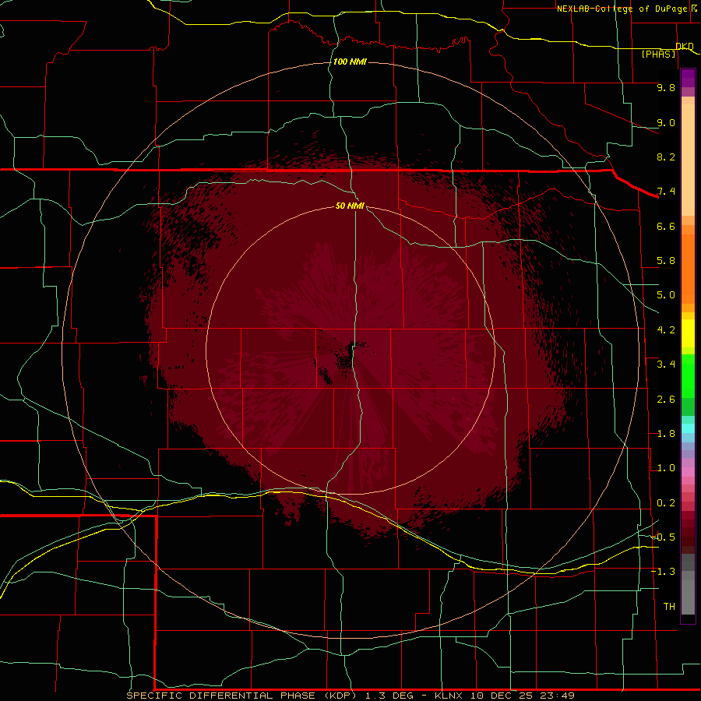This screenshot has width=701, height=701.
Task: Click the -1.3 value on color scale
Action: (663, 572)
